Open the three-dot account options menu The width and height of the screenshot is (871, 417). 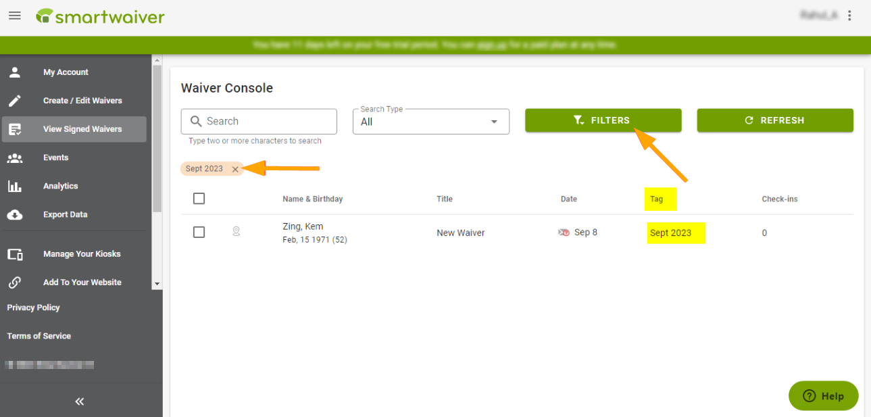(849, 16)
